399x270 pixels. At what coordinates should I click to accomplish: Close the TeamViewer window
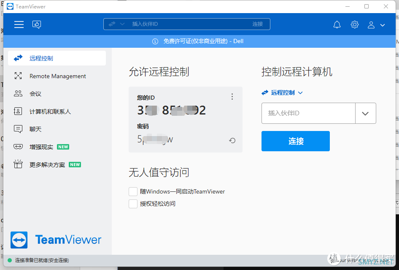[386, 6]
